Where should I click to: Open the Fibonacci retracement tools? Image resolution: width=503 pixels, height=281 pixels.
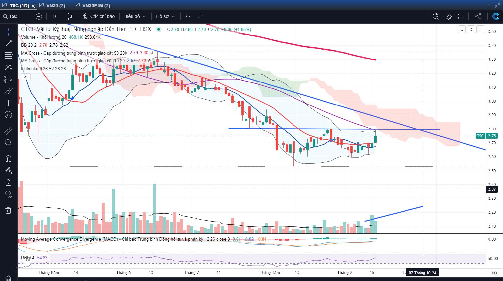click(x=8, y=56)
